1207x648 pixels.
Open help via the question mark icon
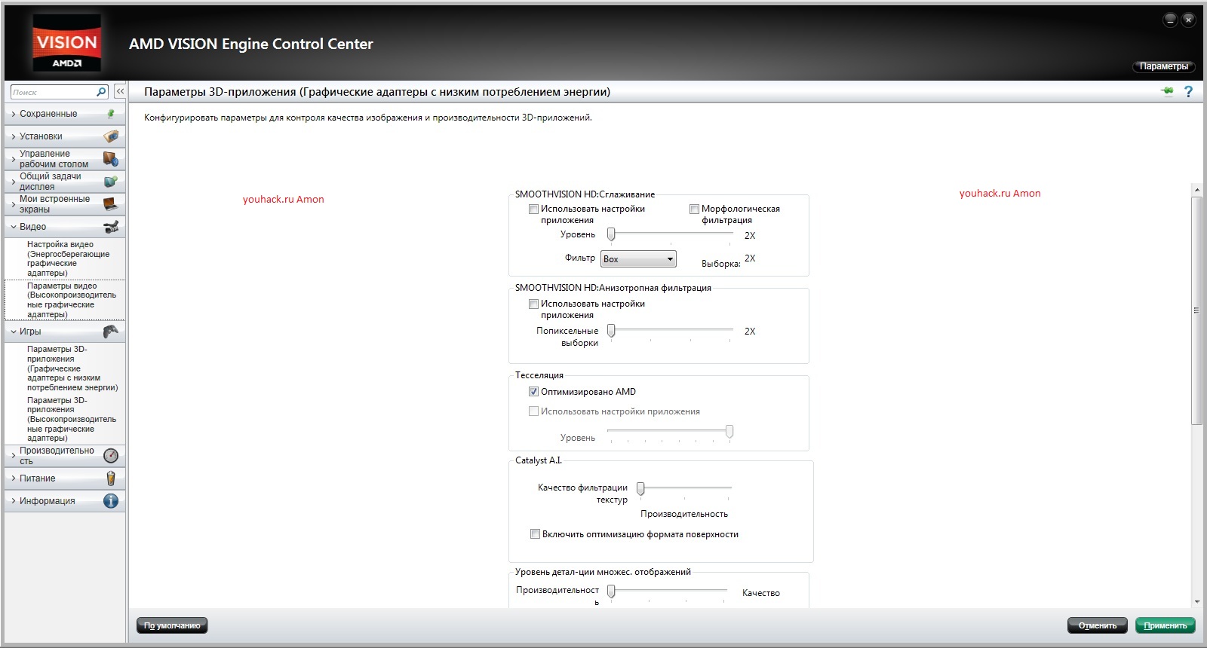tap(1188, 92)
